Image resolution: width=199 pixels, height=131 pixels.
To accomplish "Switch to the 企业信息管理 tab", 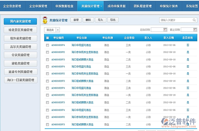I will [x=12, y=6].
